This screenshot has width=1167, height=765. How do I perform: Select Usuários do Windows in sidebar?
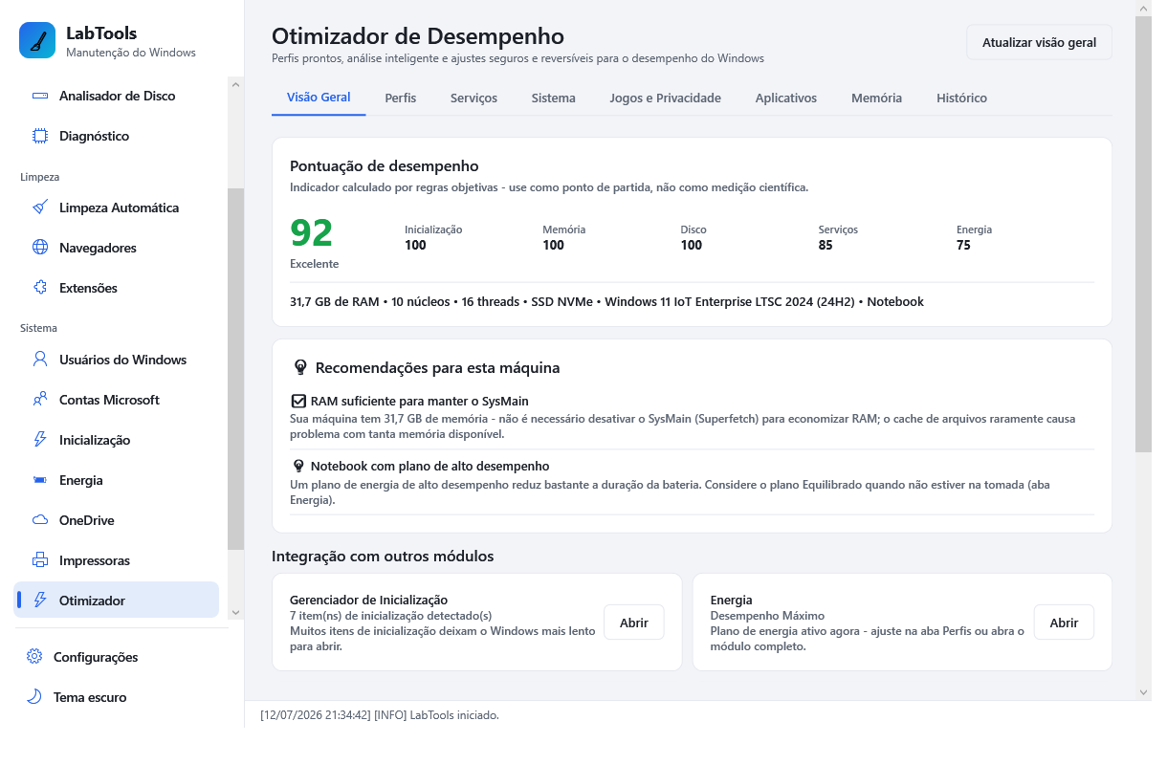(116, 360)
